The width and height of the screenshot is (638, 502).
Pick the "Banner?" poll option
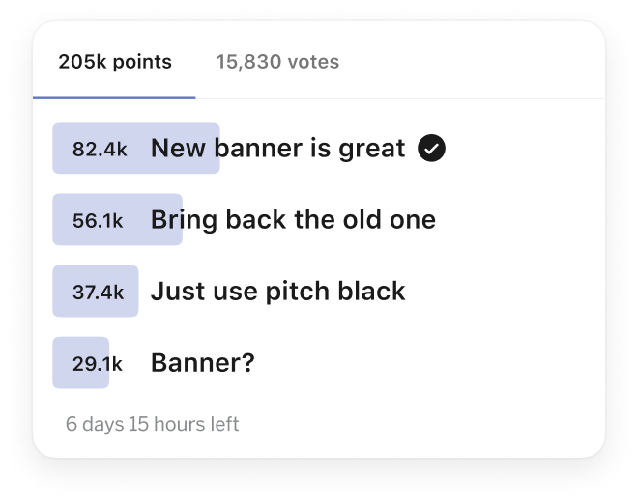tap(202, 363)
